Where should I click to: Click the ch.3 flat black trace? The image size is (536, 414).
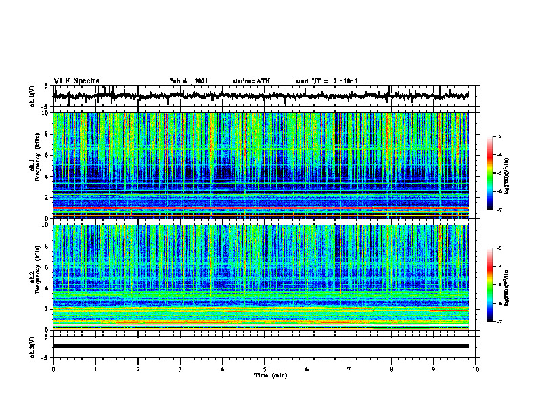261,346
